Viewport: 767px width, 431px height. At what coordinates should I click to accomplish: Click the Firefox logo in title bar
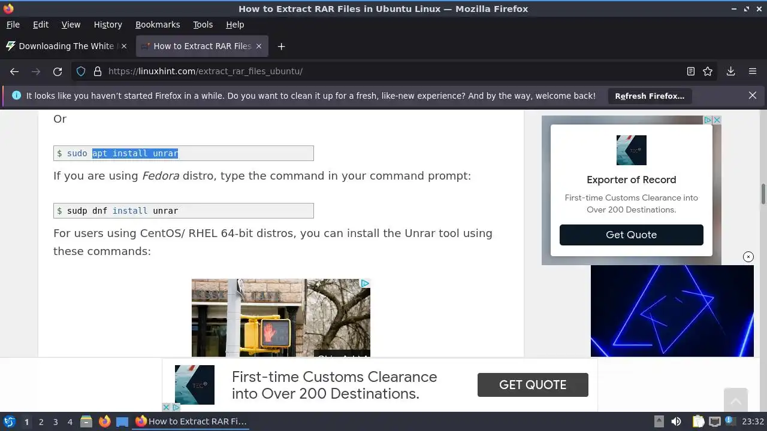click(8, 8)
